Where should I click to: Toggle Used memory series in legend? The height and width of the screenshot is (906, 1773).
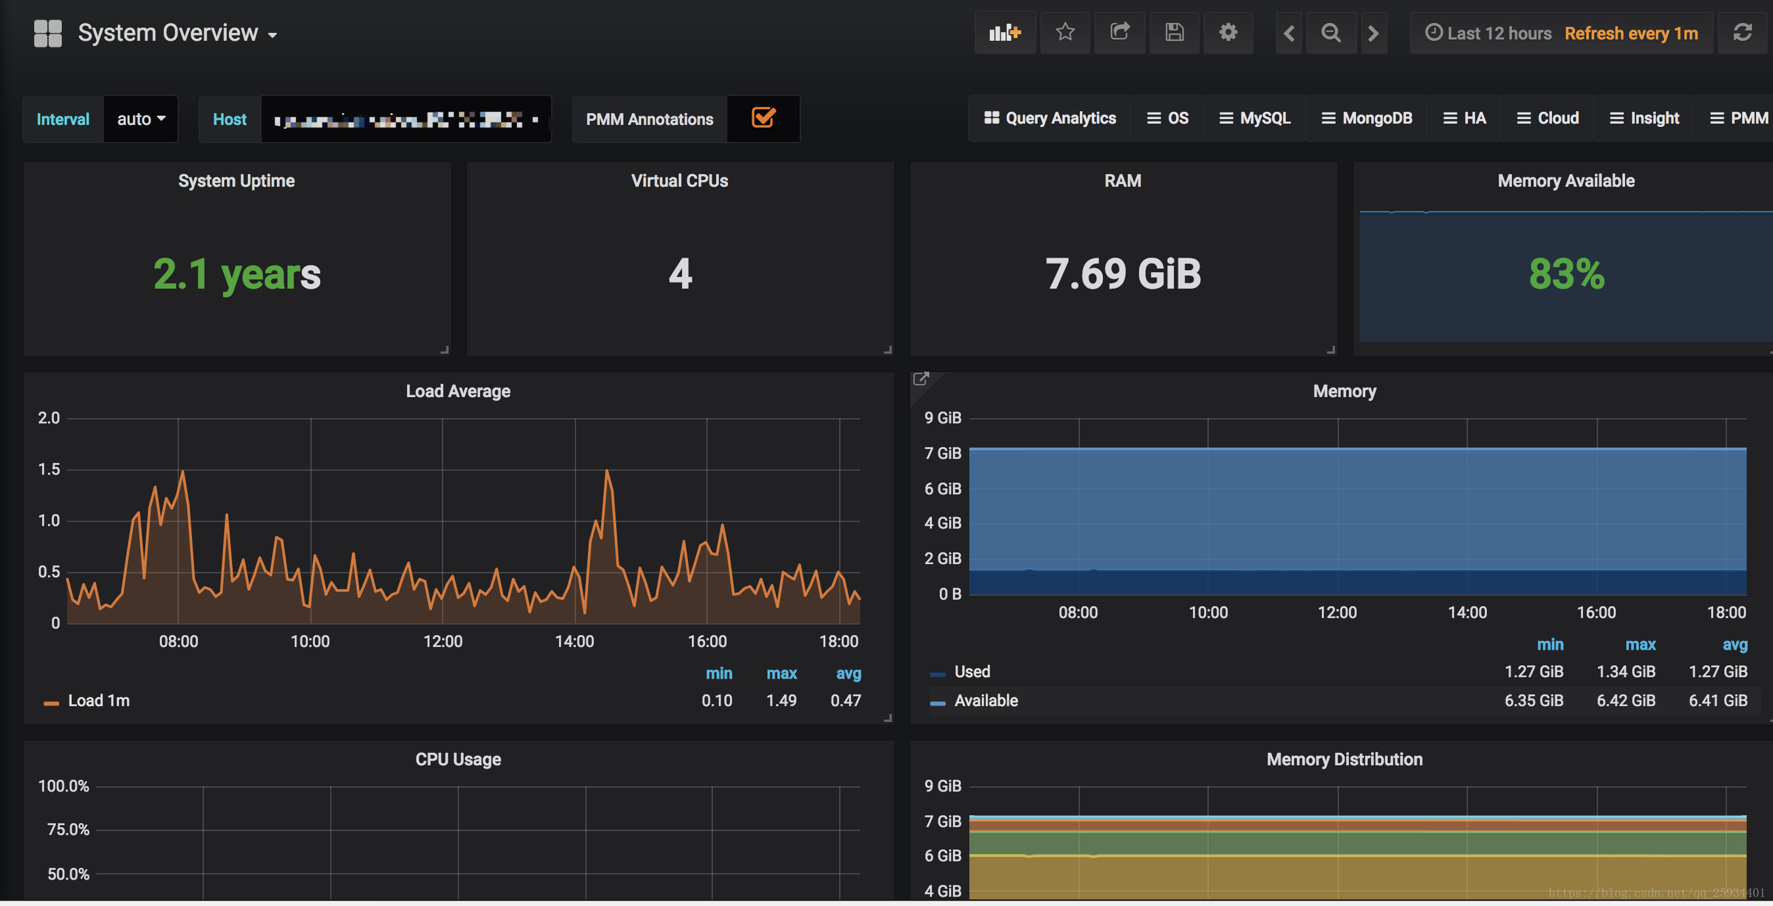click(x=971, y=672)
